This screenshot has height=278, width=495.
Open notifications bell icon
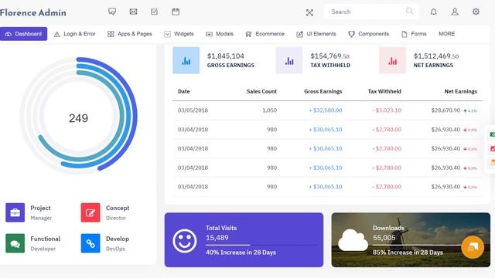[434, 12]
